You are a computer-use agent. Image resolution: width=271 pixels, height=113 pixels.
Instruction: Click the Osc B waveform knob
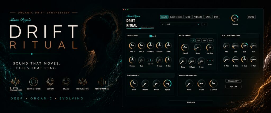pyautogui.click(x=141, y=46)
